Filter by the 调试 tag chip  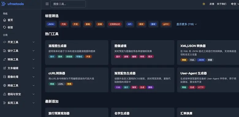pos(141,24)
